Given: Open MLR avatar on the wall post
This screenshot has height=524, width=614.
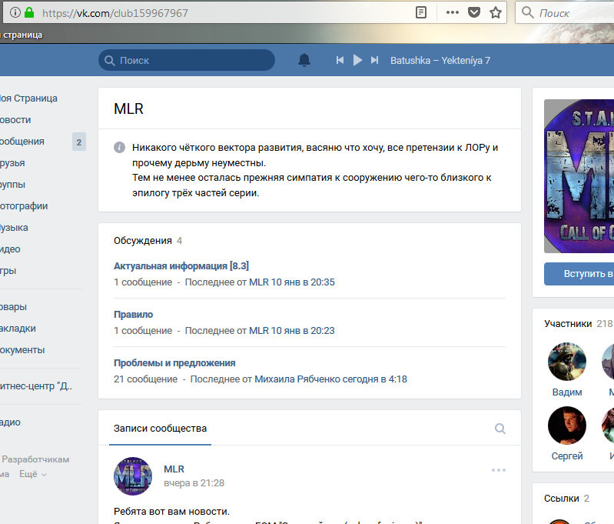Looking at the screenshot, I should pyautogui.click(x=133, y=476).
